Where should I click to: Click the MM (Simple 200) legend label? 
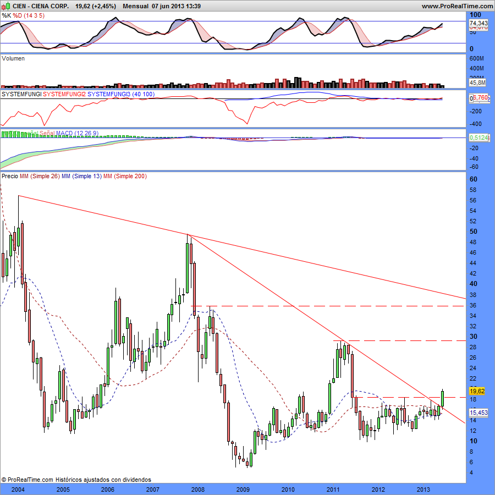coord(125,176)
